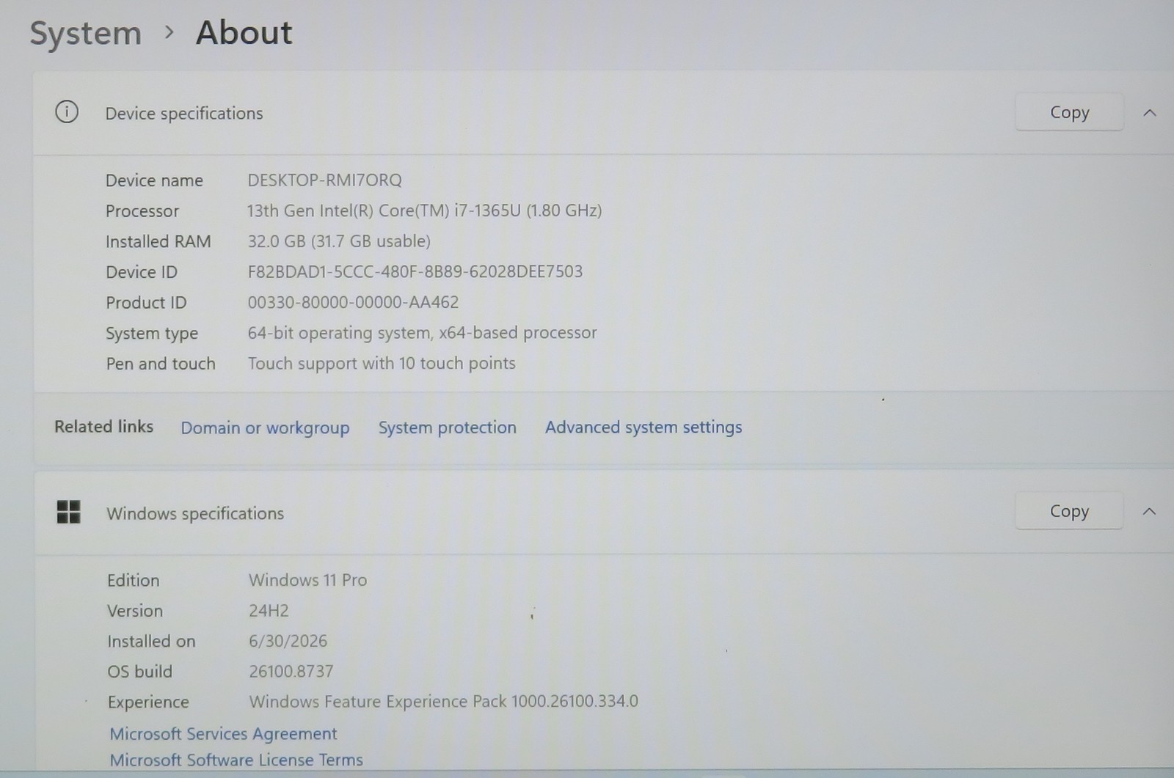The height and width of the screenshot is (778, 1174).
Task: Click the Edition label
Action: point(133,581)
